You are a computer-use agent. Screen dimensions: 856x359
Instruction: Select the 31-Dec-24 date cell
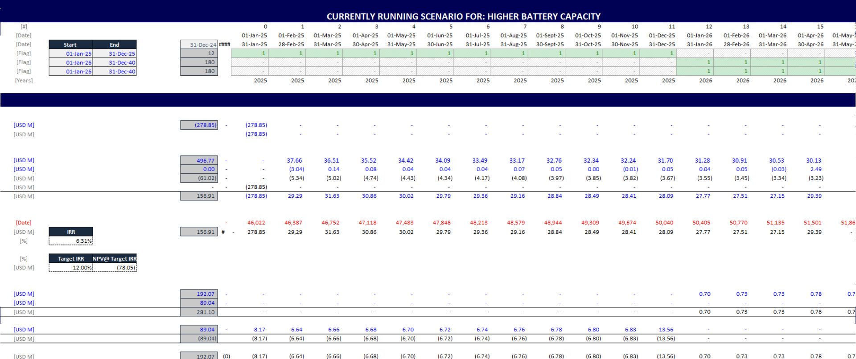point(199,45)
